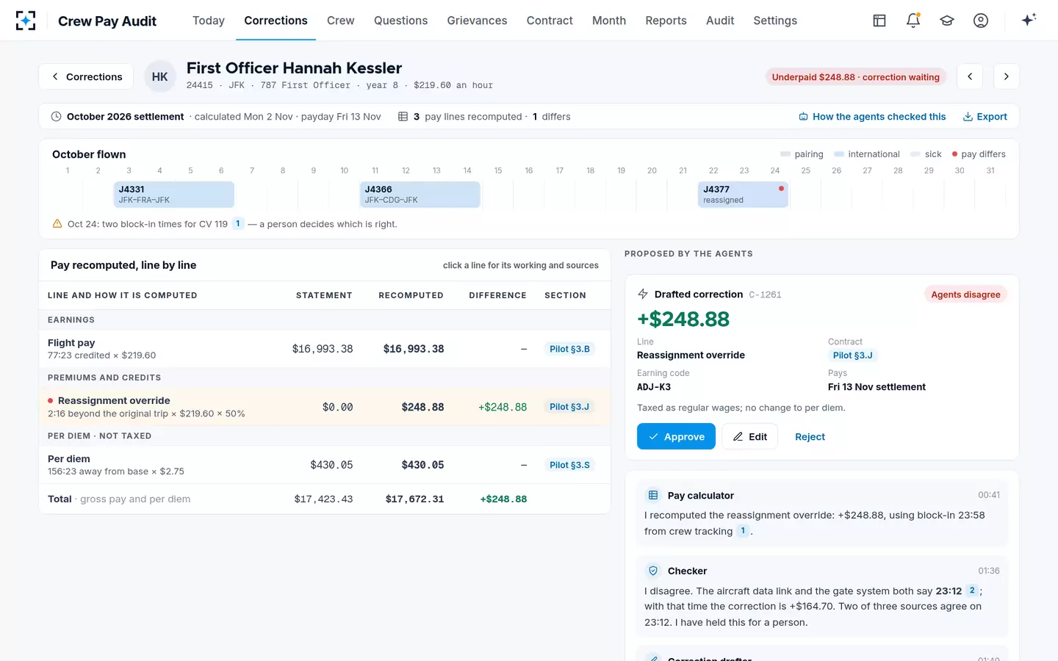Open Pilot §3.B section link

coord(569,349)
